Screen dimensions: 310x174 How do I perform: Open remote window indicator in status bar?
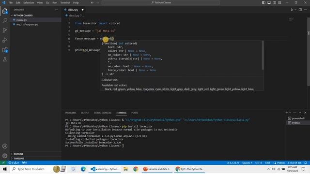pyautogui.click(x=3, y=163)
